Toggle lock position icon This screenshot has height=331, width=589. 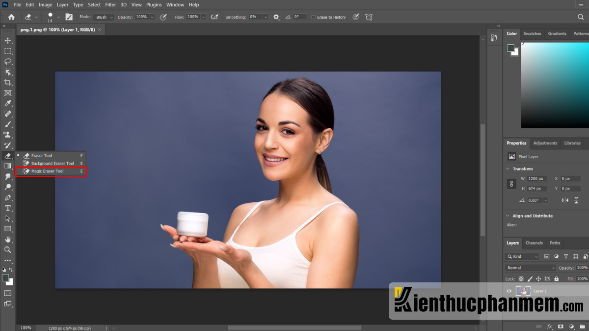[x=538, y=279]
